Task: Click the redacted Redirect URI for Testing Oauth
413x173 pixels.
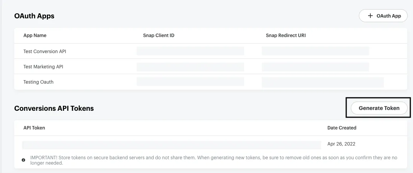Action: (x=323, y=82)
